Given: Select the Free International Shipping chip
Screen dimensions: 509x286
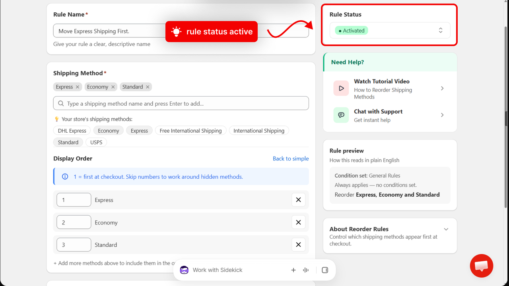Looking at the screenshot, I should [190, 131].
